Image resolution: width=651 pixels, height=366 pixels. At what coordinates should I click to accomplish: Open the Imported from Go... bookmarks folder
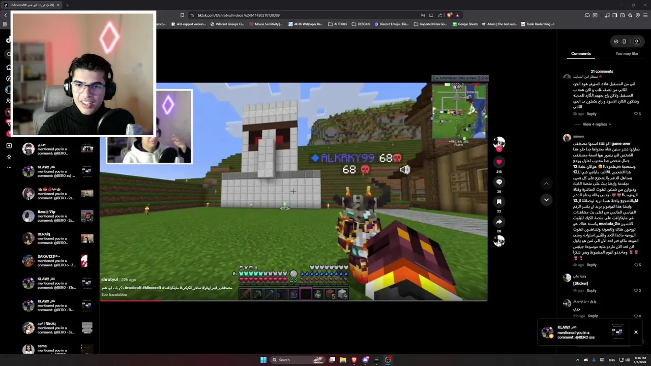click(x=430, y=24)
